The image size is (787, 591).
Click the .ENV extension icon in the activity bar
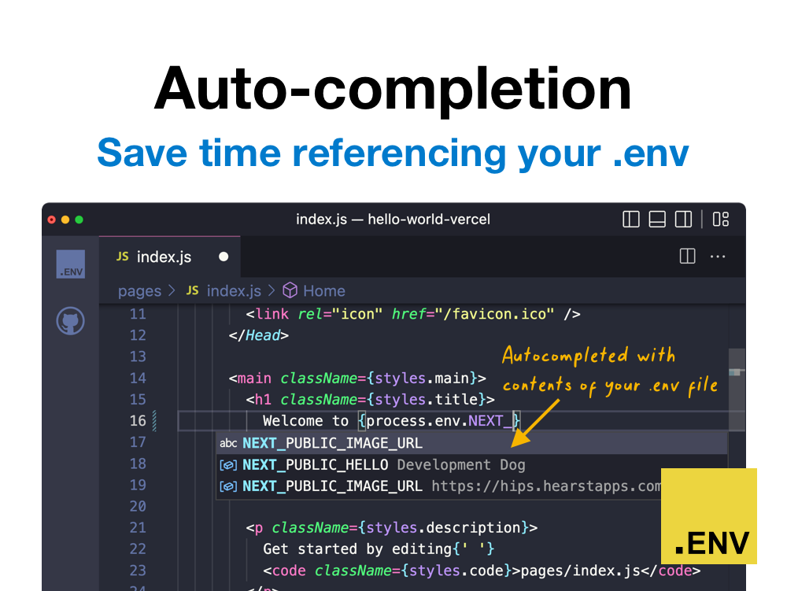pos(70,266)
